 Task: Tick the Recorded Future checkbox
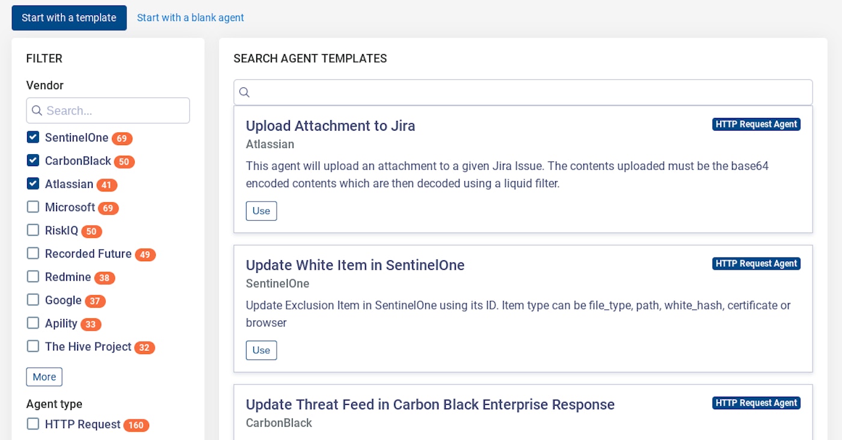(x=33, y=253)
